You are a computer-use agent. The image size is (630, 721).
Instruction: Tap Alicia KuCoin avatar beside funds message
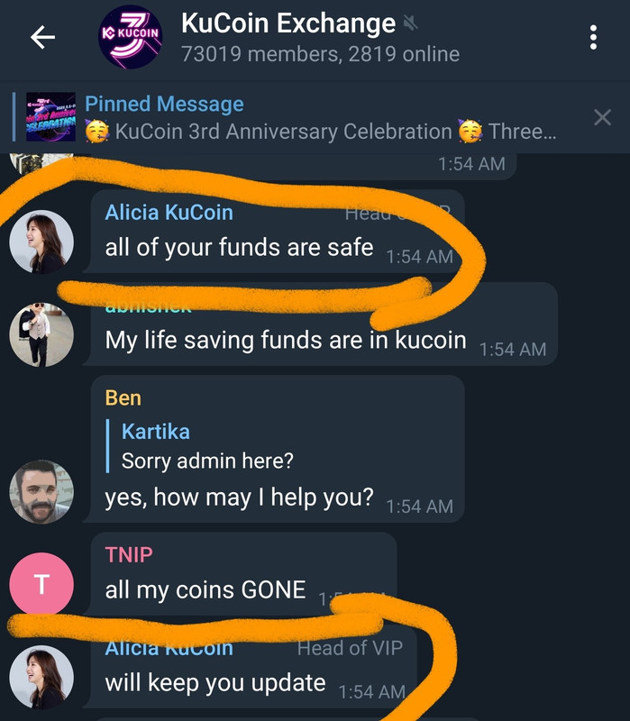click(41, 242)
